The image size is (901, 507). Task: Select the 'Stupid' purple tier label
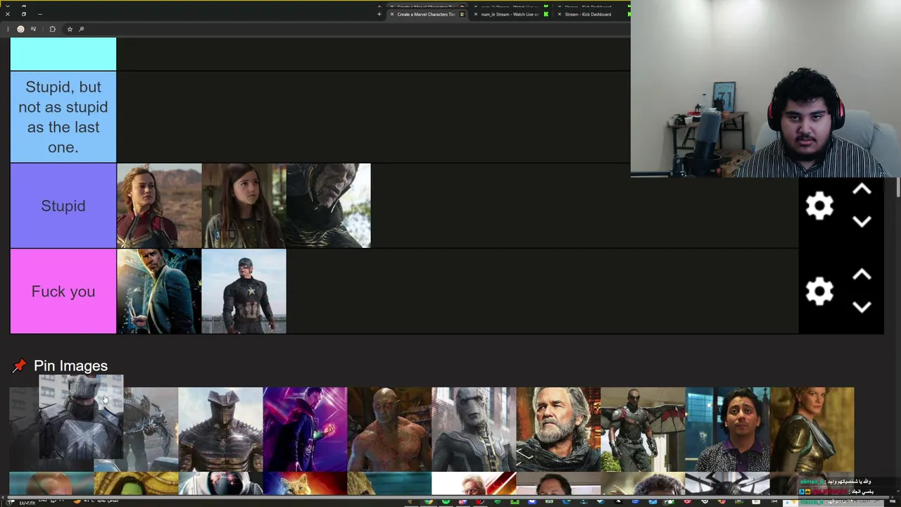pos(63,206)
